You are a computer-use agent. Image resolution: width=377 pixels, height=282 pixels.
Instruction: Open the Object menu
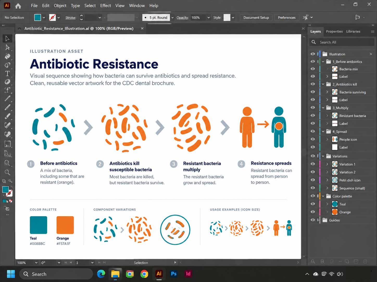point(60,5)
